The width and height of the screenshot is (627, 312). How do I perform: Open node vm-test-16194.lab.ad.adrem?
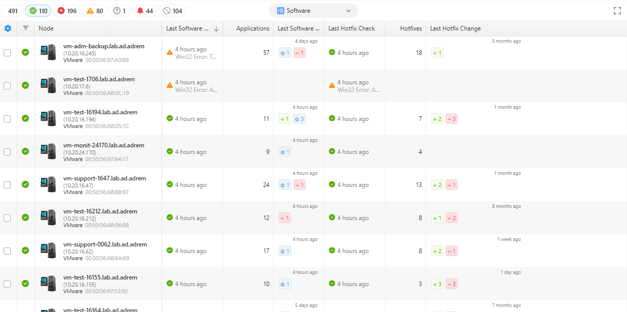pos(100,112)
